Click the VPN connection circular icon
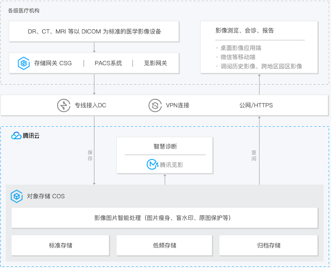This screenshot has width=331, height=268. pyautogui.click(x=155, y=106)
